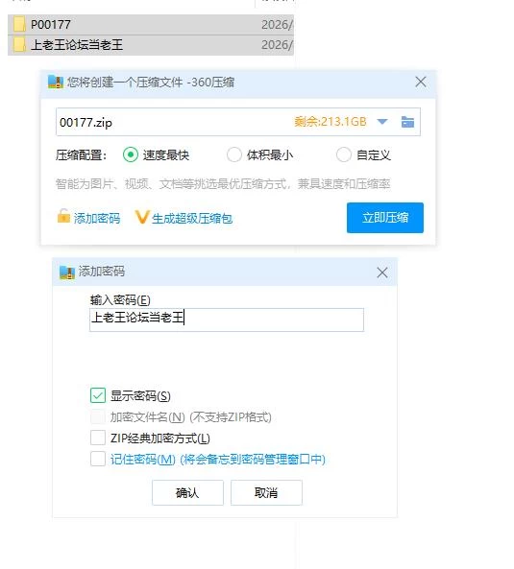This screenshot has height=569, width=514.
Task: Cancel password dialog with 取消 button
Action: click(266, 493)
